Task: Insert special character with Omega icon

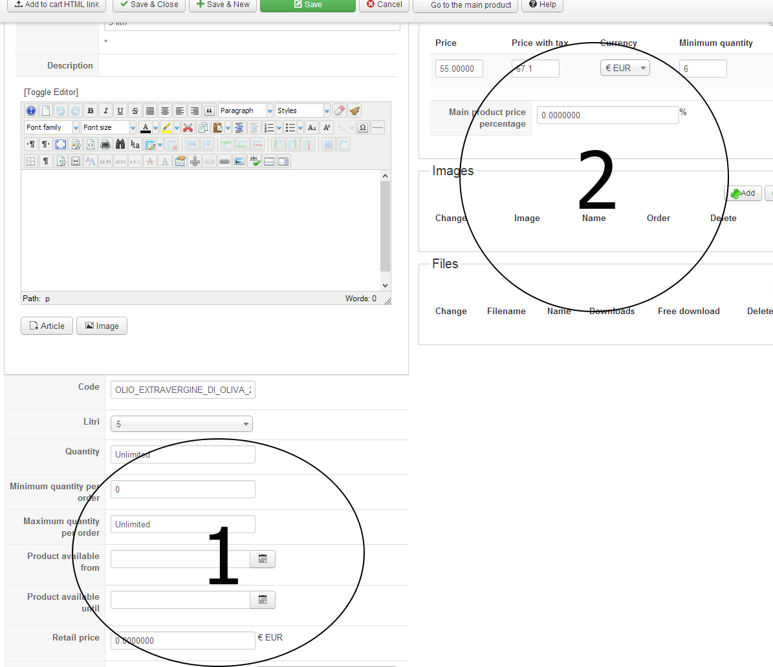Action: [x=363, y=128]
